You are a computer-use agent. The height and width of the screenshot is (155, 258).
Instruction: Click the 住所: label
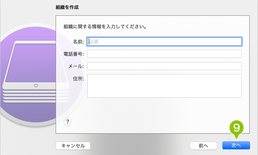78,79
